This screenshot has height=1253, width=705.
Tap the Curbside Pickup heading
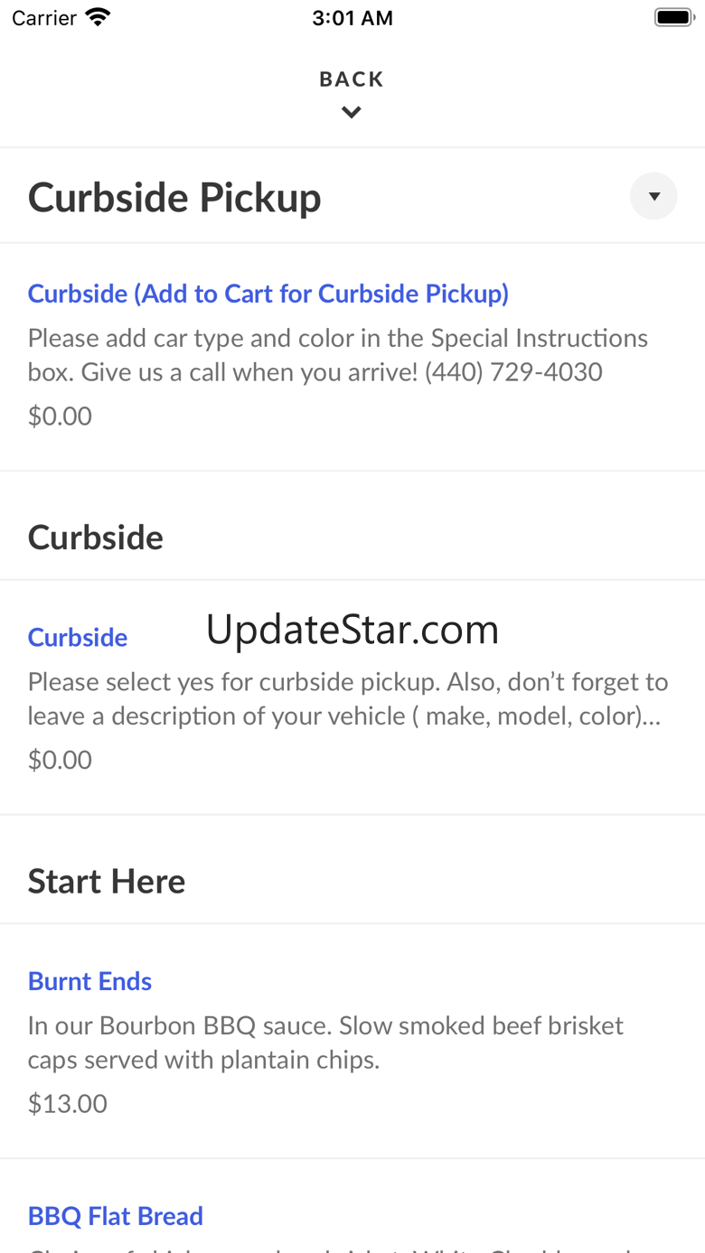(x=174, y=197)
